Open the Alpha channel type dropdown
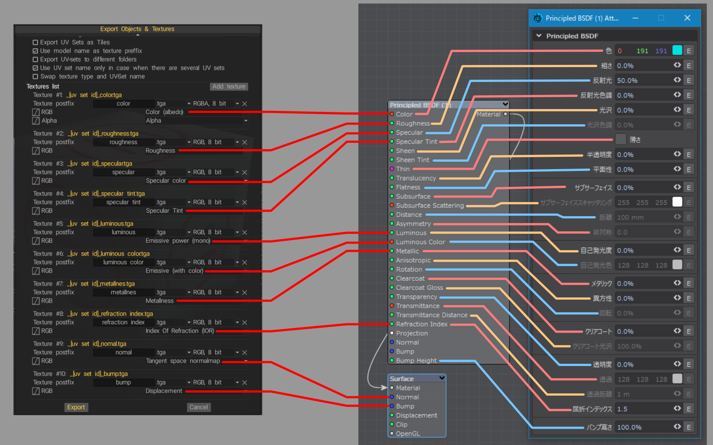 click(x=245, y=121)
